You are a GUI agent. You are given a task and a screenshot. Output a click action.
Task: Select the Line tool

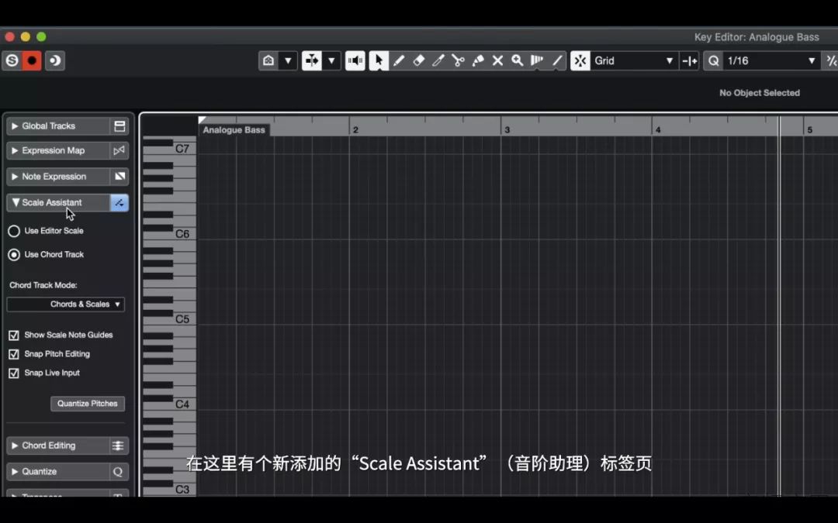click(x=557, y=60)
